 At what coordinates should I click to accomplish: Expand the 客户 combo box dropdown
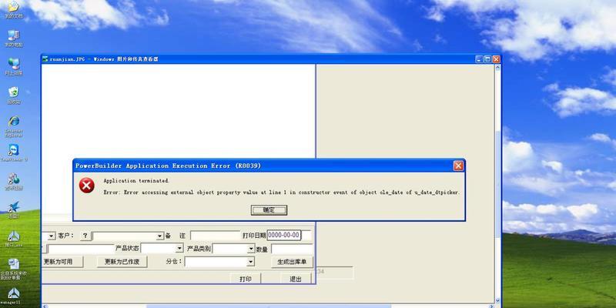pyautogui.click(x=159, y=236)
